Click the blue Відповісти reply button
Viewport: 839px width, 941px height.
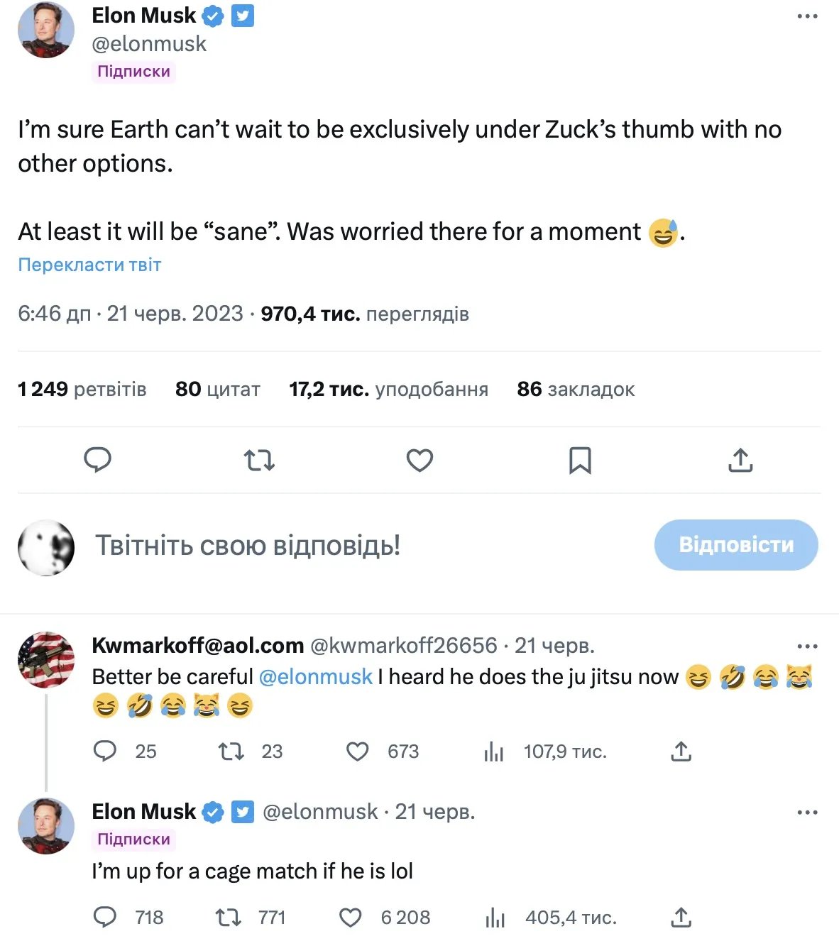click(x=736, y=545)
